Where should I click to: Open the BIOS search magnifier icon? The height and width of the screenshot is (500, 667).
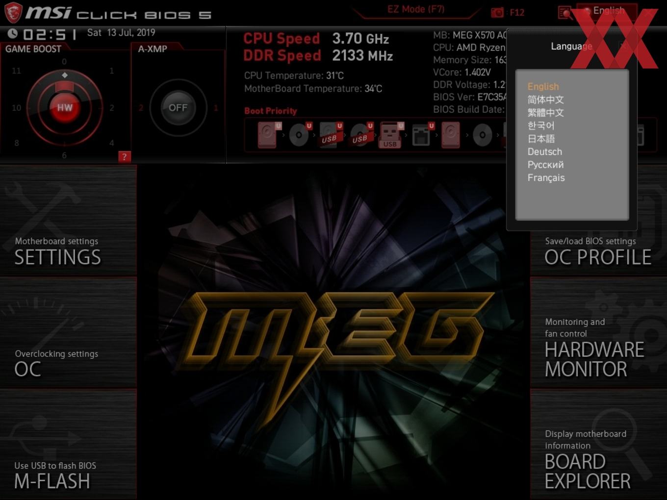[565, 13]
